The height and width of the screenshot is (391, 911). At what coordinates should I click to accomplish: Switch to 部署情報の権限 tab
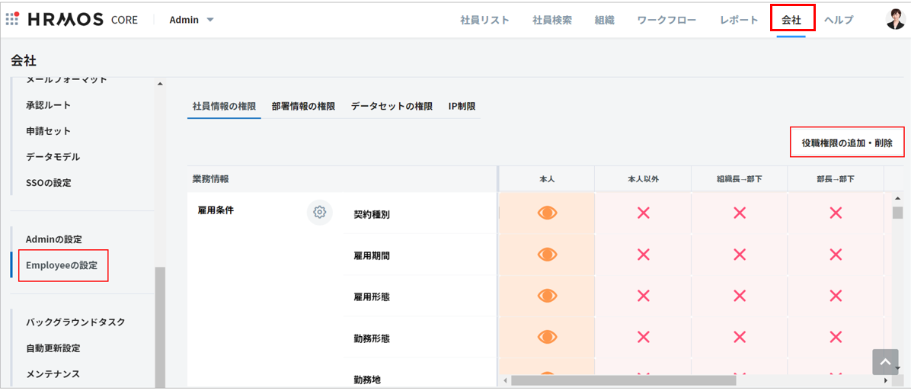click(303, 107)
